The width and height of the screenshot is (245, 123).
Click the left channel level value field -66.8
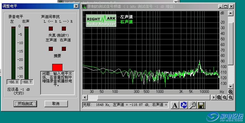[x=13, y=82]
